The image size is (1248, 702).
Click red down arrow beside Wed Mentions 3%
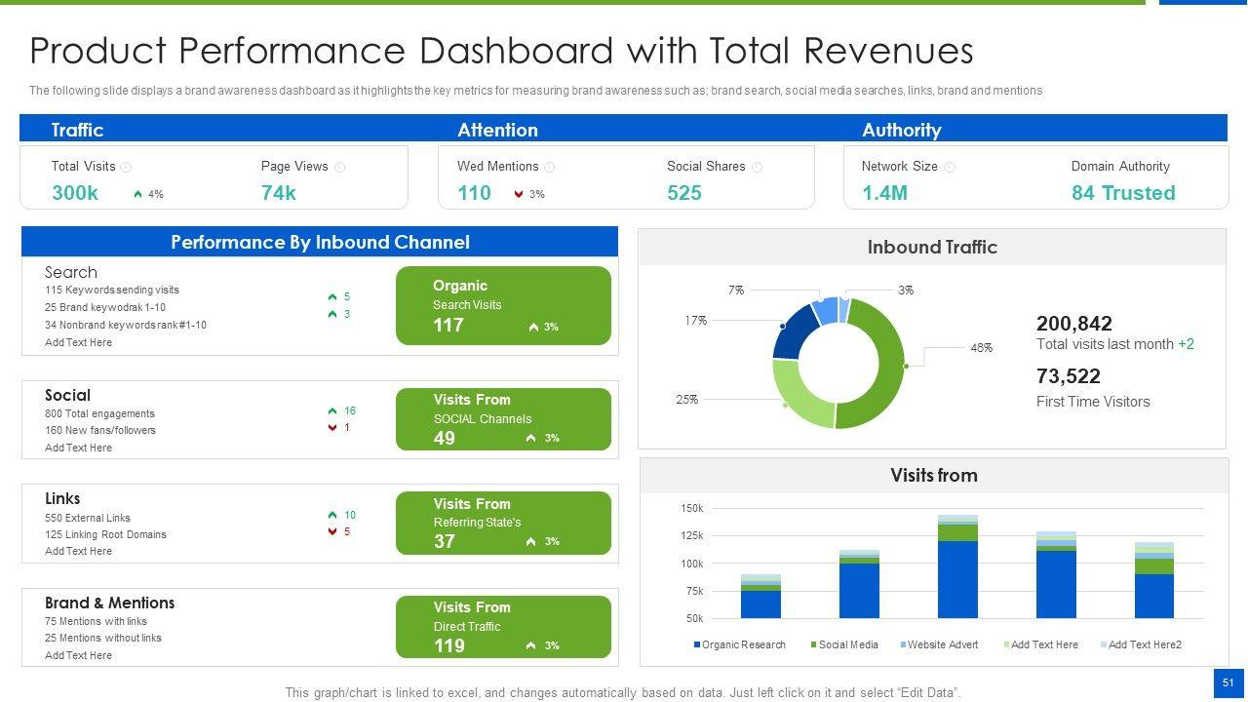[519, 194]
